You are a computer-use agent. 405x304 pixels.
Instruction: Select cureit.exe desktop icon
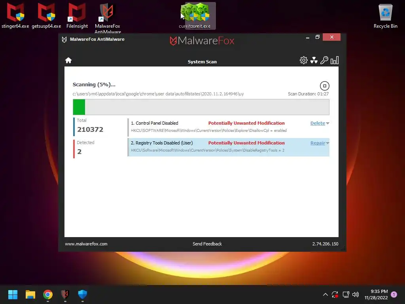point(201,16)
